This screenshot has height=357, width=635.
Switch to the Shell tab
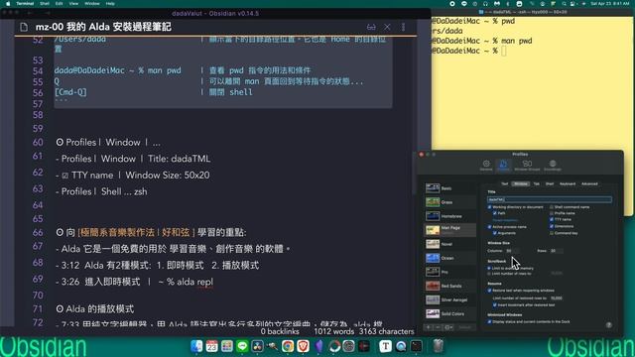(550, 183)
